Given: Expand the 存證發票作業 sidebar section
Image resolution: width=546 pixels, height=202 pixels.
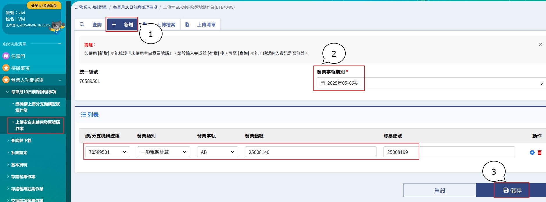Looking at the screenshot, I should (x=23, y=177).
